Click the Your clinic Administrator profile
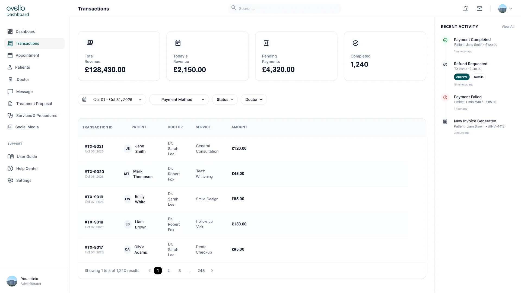 click(x=24, y=281)
